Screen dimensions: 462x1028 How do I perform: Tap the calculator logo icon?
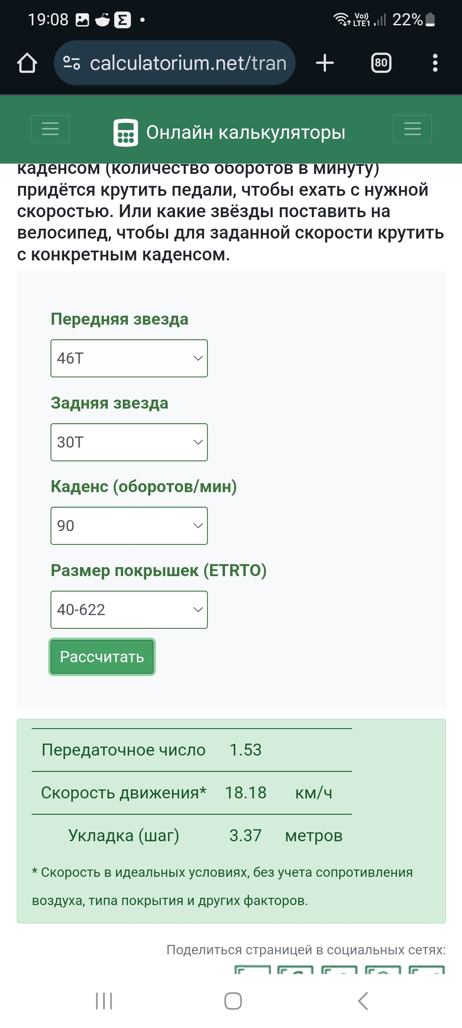[125, 133]
